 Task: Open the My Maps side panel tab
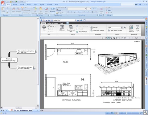[146, 21]
